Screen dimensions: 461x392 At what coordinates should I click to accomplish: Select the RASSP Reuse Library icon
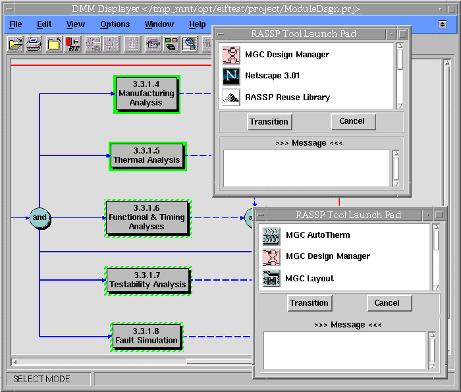click(231, 98)
